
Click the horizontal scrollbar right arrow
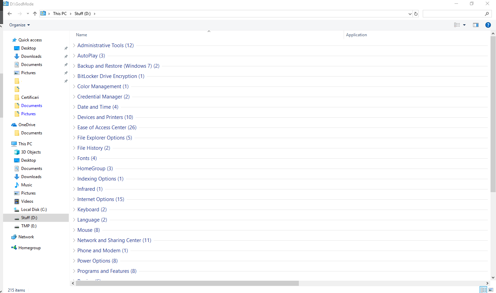(x=487, y=283)
